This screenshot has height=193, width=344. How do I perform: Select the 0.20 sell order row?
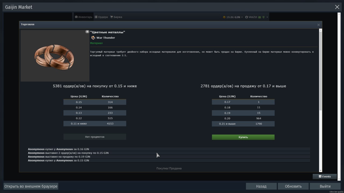coord(243,118)
